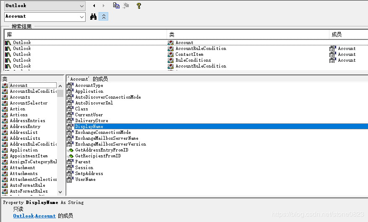Screen dimensions: 368x222
Task: Select UserName member
Action: [x=85, y=179]
